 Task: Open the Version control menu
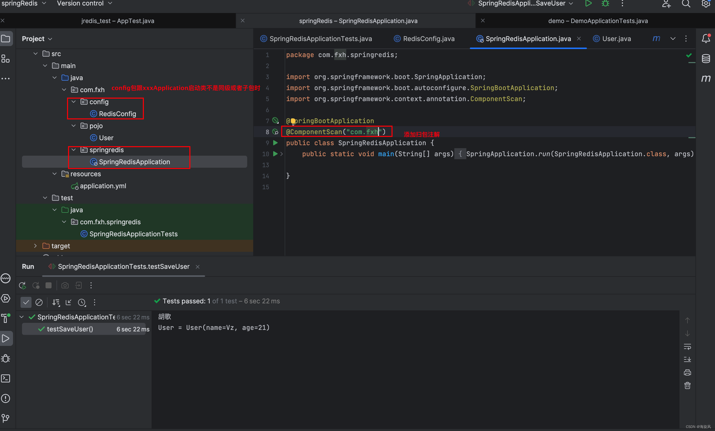pyautogui.click(x=85, y=4)
